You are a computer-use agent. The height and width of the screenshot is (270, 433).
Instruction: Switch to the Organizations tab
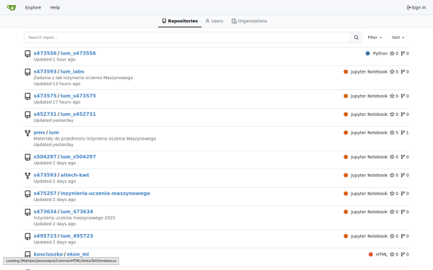250,21
